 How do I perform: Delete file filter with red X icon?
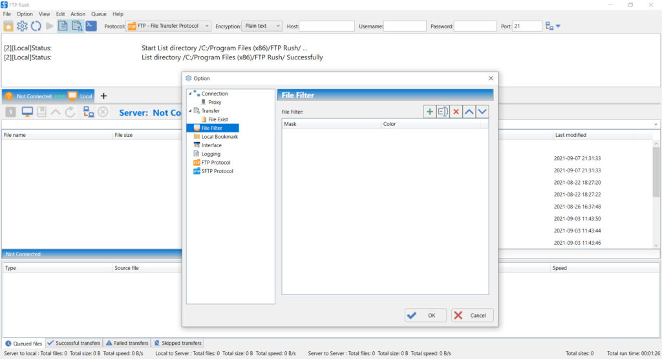pyautogui.click(x=456, y=112)
